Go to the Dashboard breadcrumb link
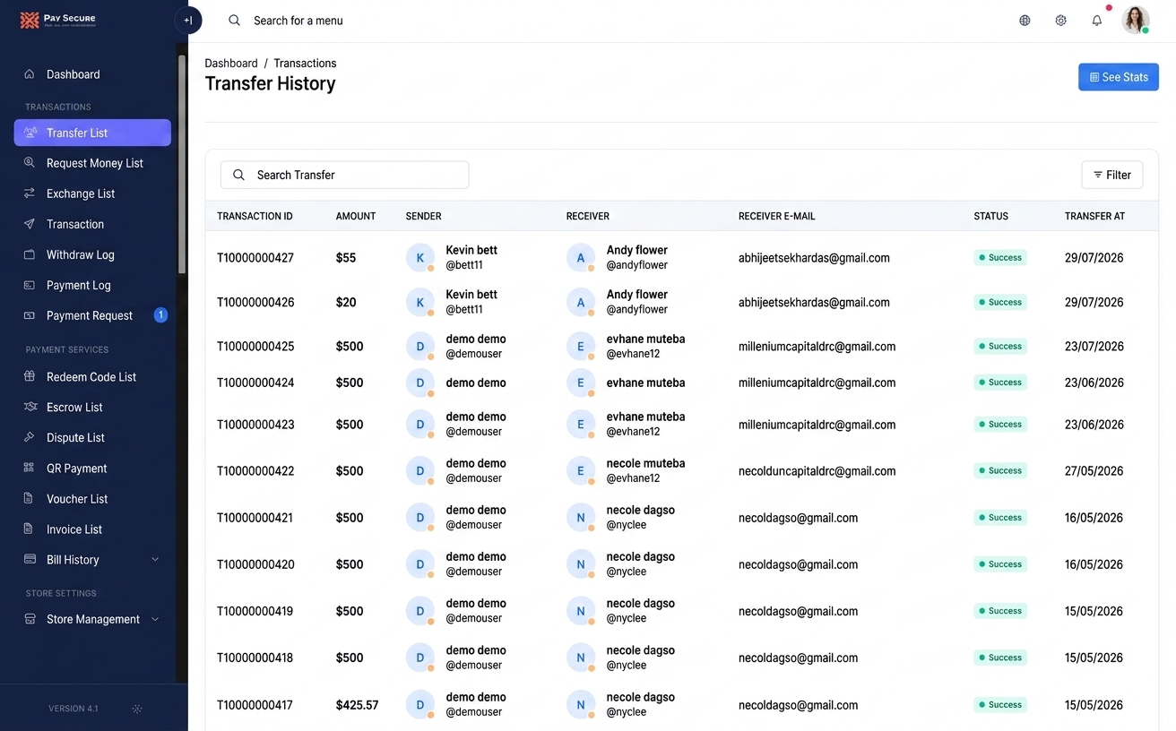1176x731 pixels. 231,64
